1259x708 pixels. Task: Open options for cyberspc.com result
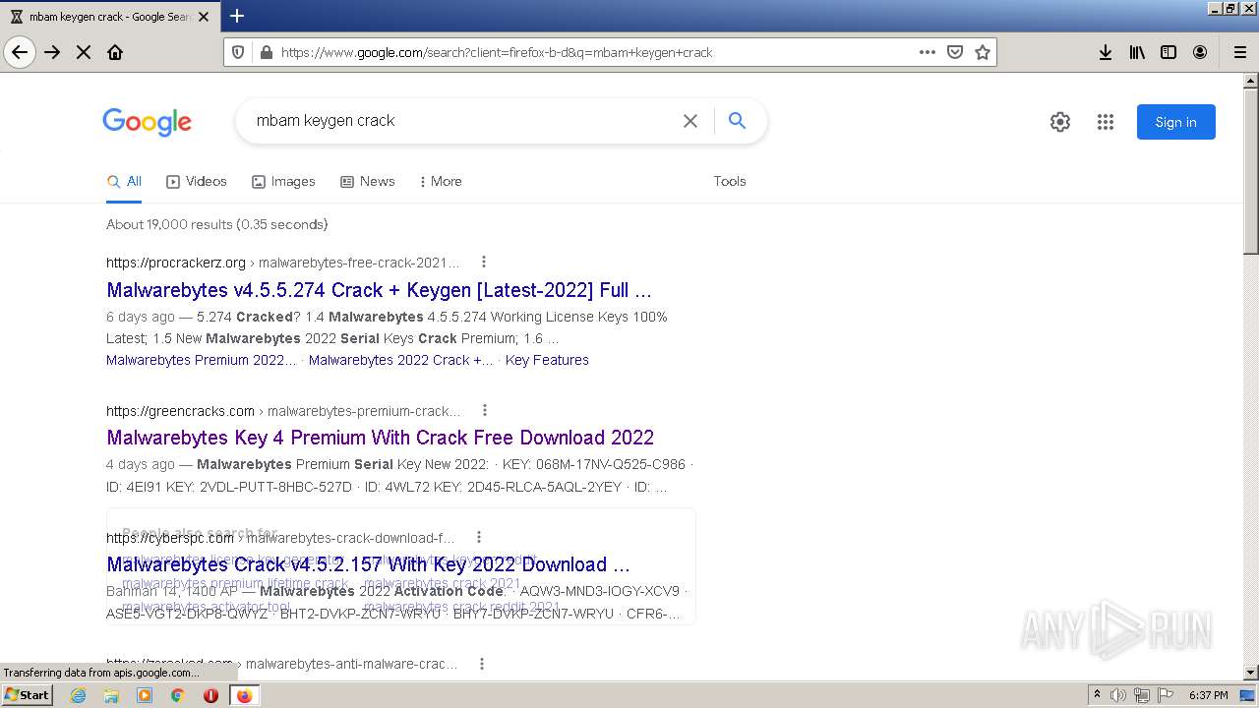pyautogui.click(x=479, y=537)
